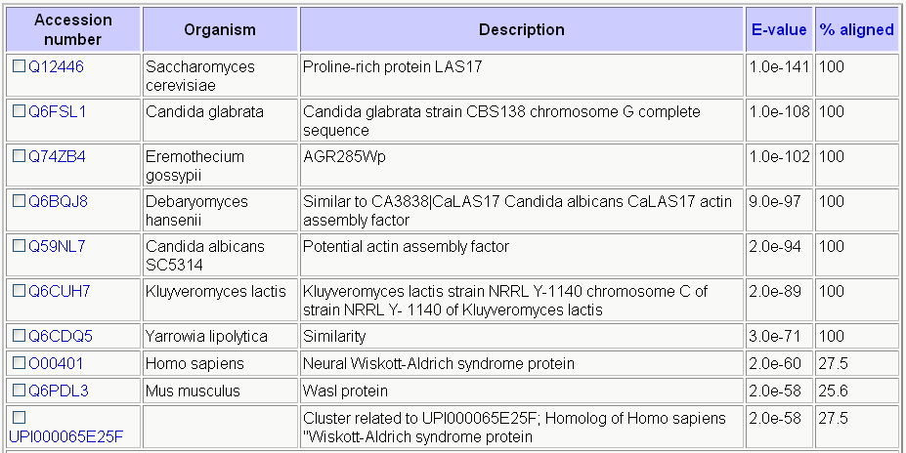906x453 pixels.
Task: Check the Yarrowia lipolytica Q6CDQ5 box
Action: [x=20, y=336]
